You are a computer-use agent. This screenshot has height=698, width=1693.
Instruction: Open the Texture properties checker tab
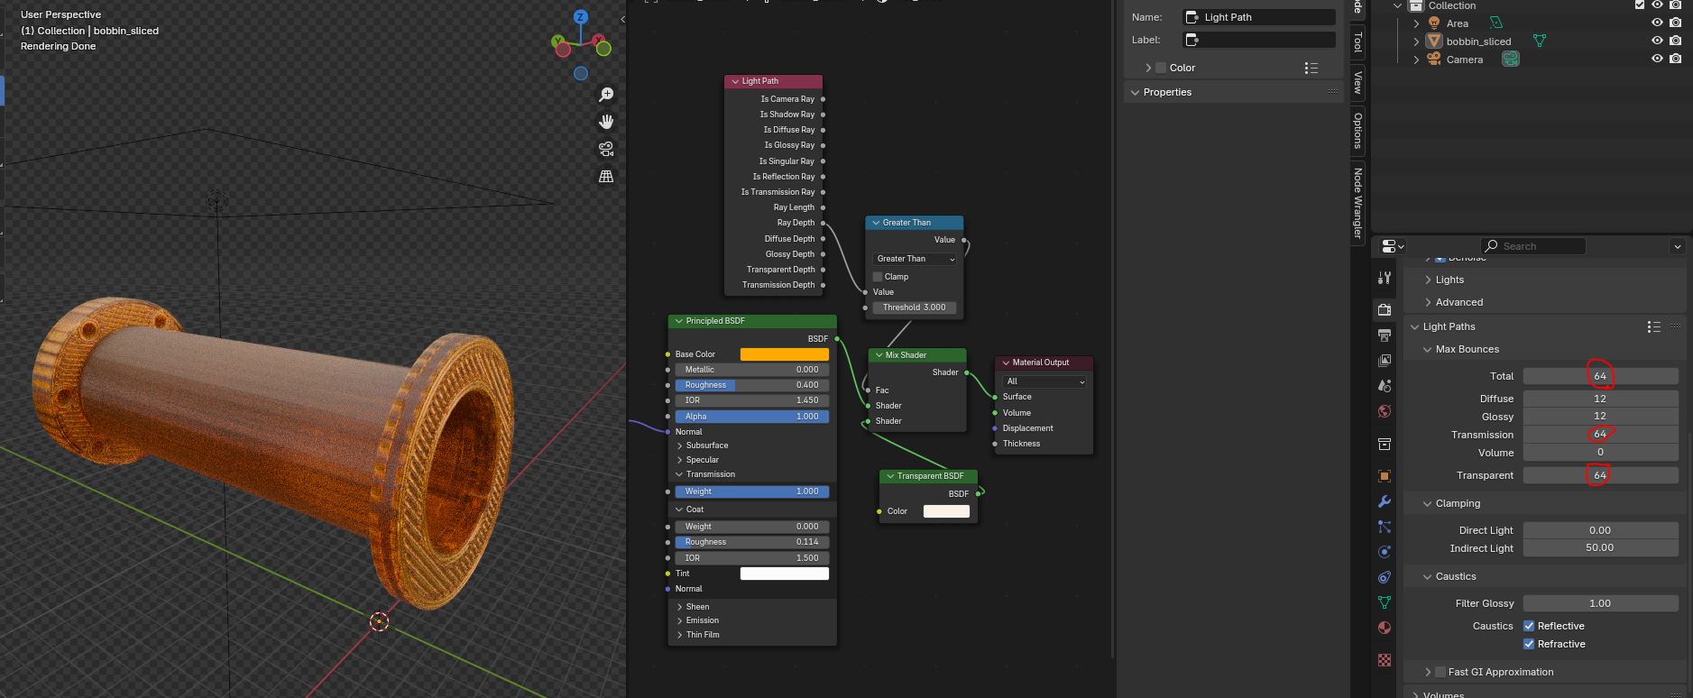coord(1385,660)
